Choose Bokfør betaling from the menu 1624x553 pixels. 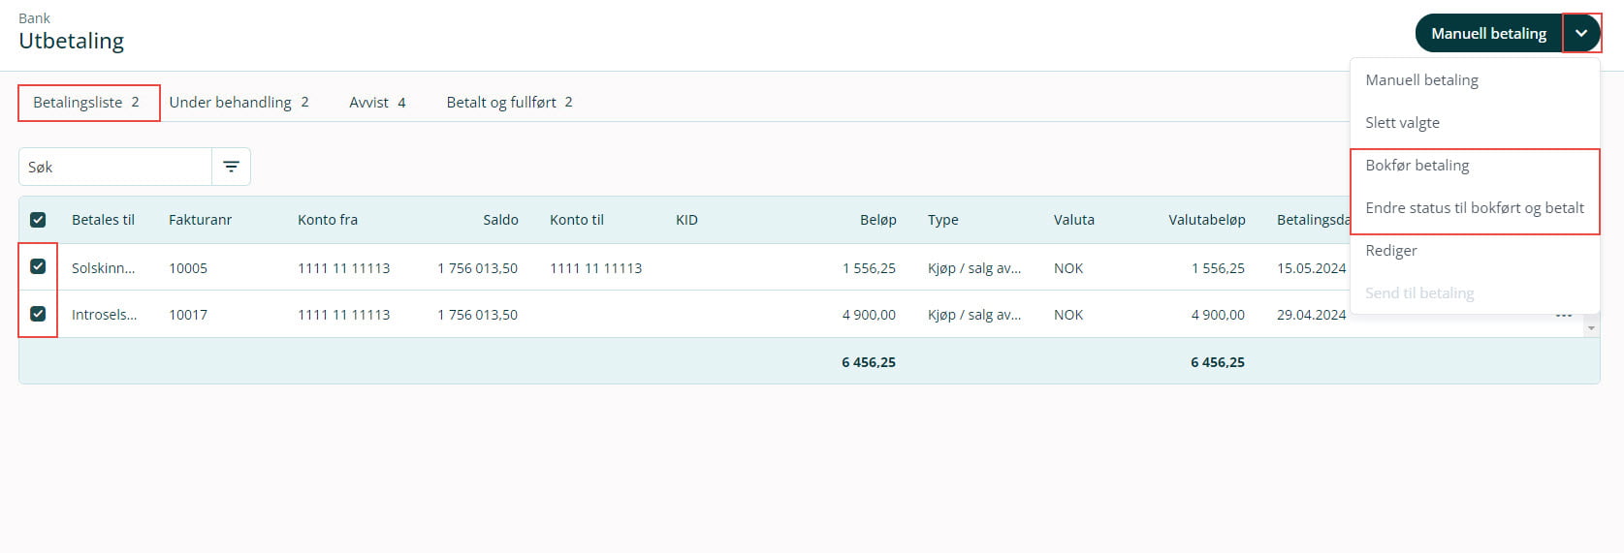pyautogui.click(x=1417, y=166)
